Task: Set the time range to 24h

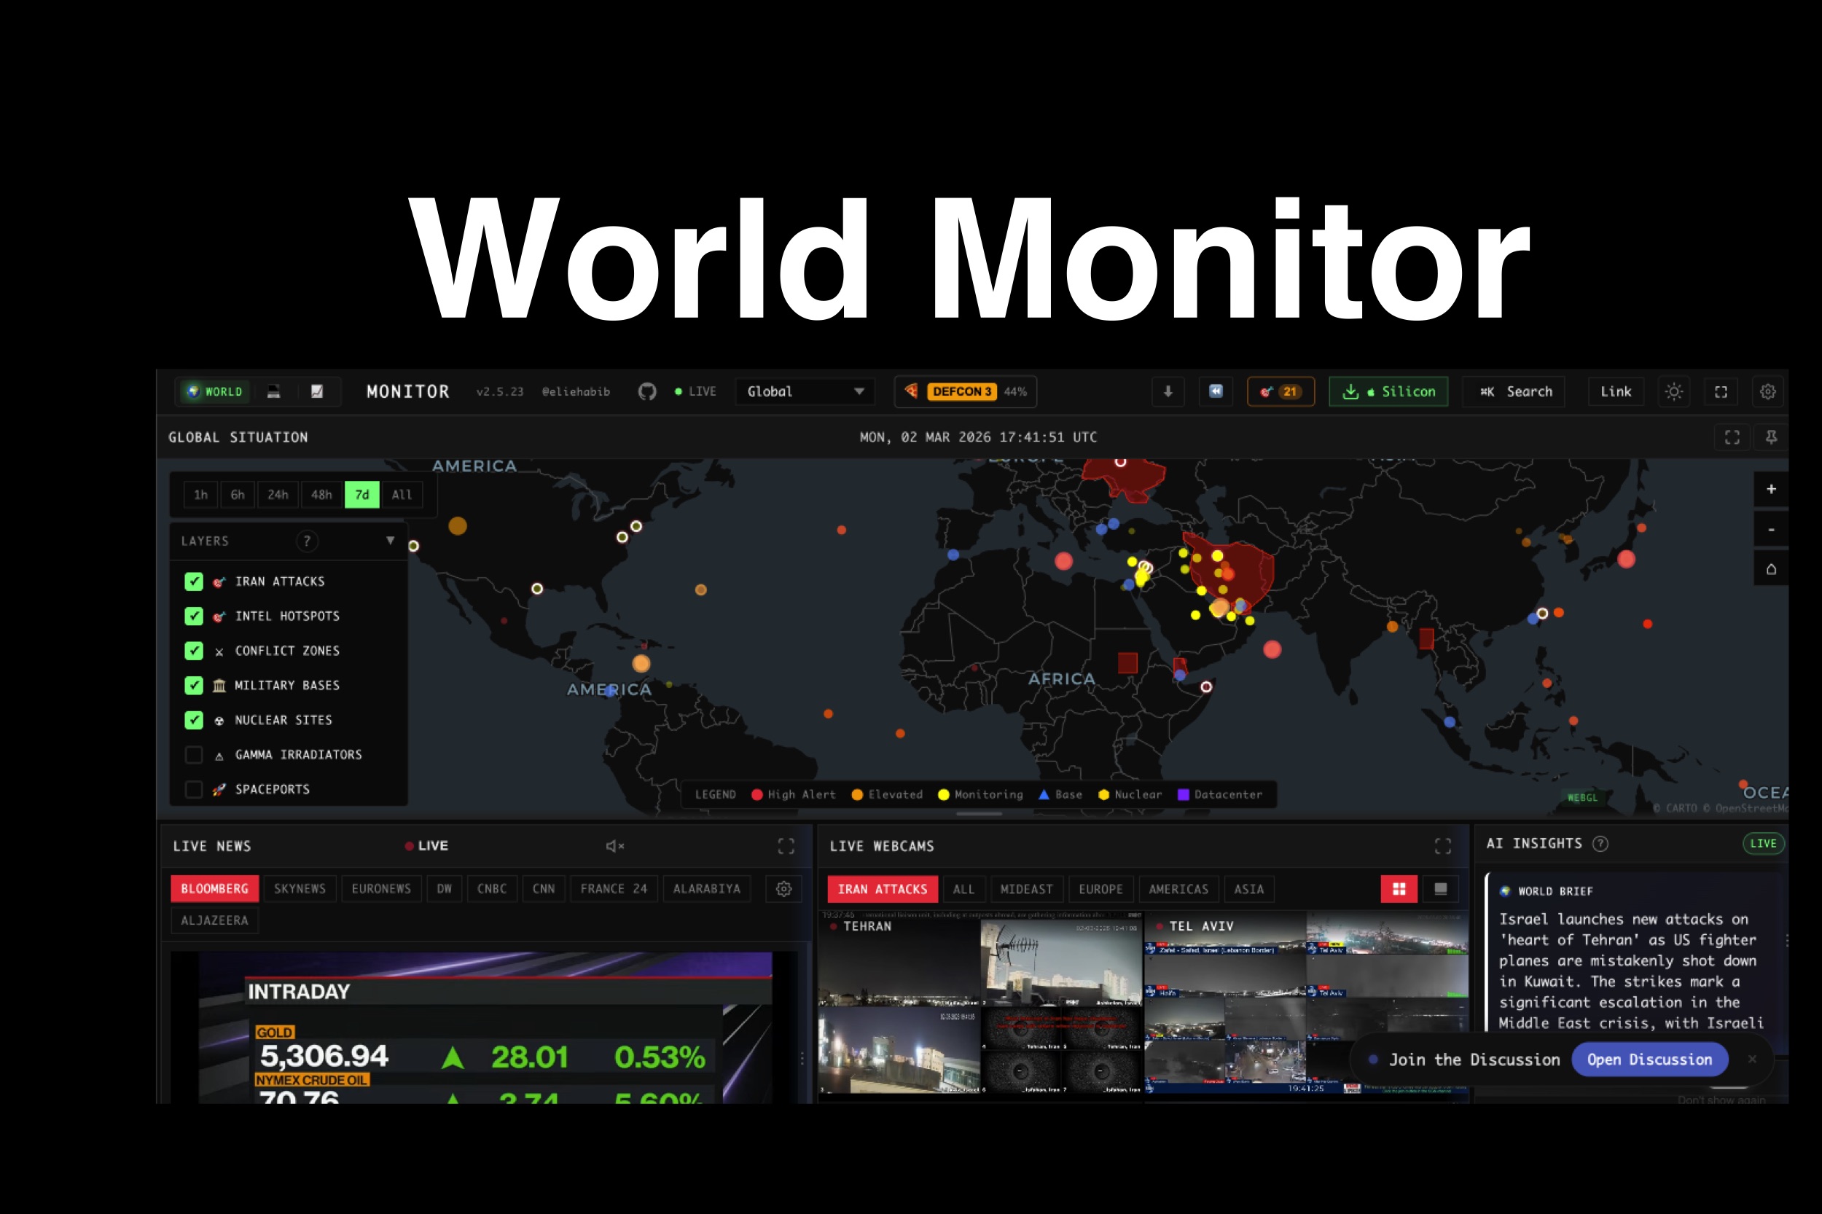Action: (x=277, y=495)
